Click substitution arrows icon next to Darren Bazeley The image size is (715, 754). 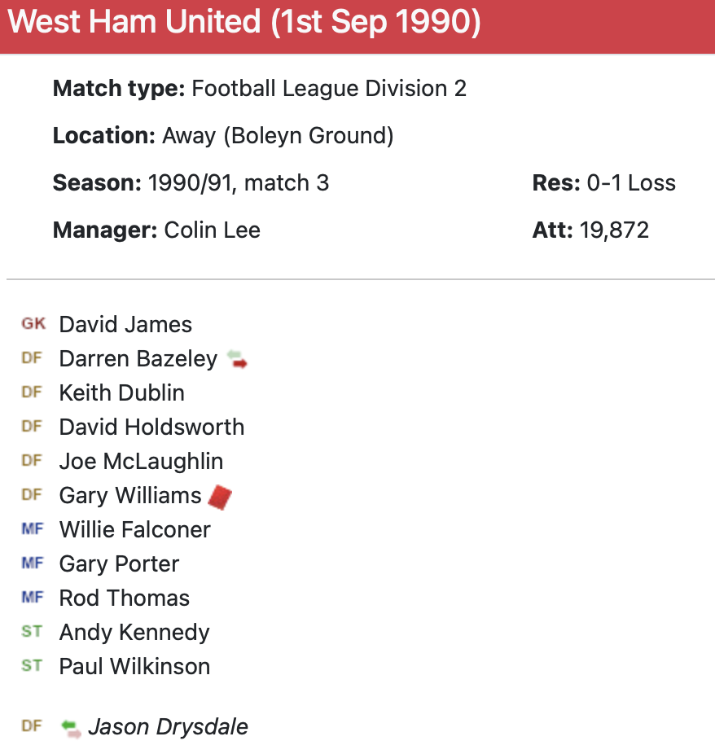point(237,359)
